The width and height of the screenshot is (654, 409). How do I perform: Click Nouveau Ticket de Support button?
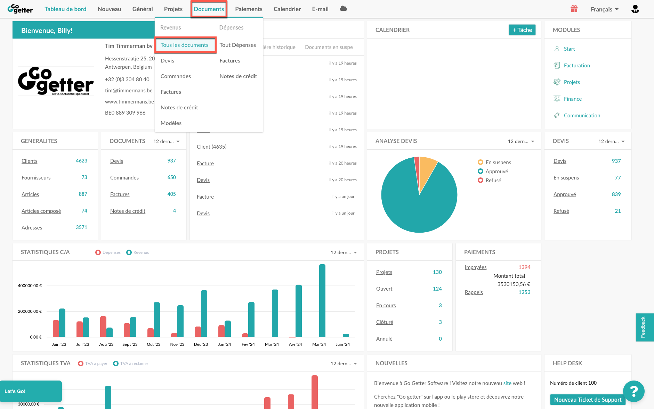588,400
